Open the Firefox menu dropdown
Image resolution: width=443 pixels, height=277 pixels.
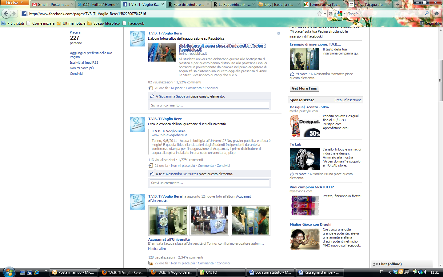click(14, 2)
